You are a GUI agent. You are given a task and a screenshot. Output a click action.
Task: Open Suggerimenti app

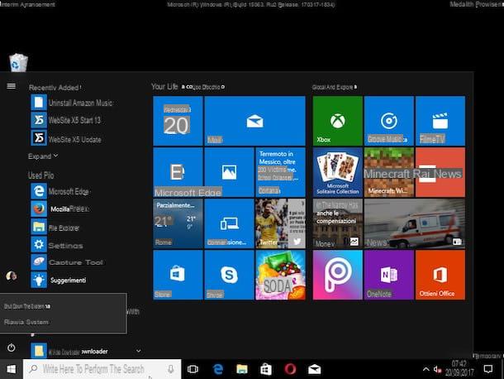[x=59, y=280]
